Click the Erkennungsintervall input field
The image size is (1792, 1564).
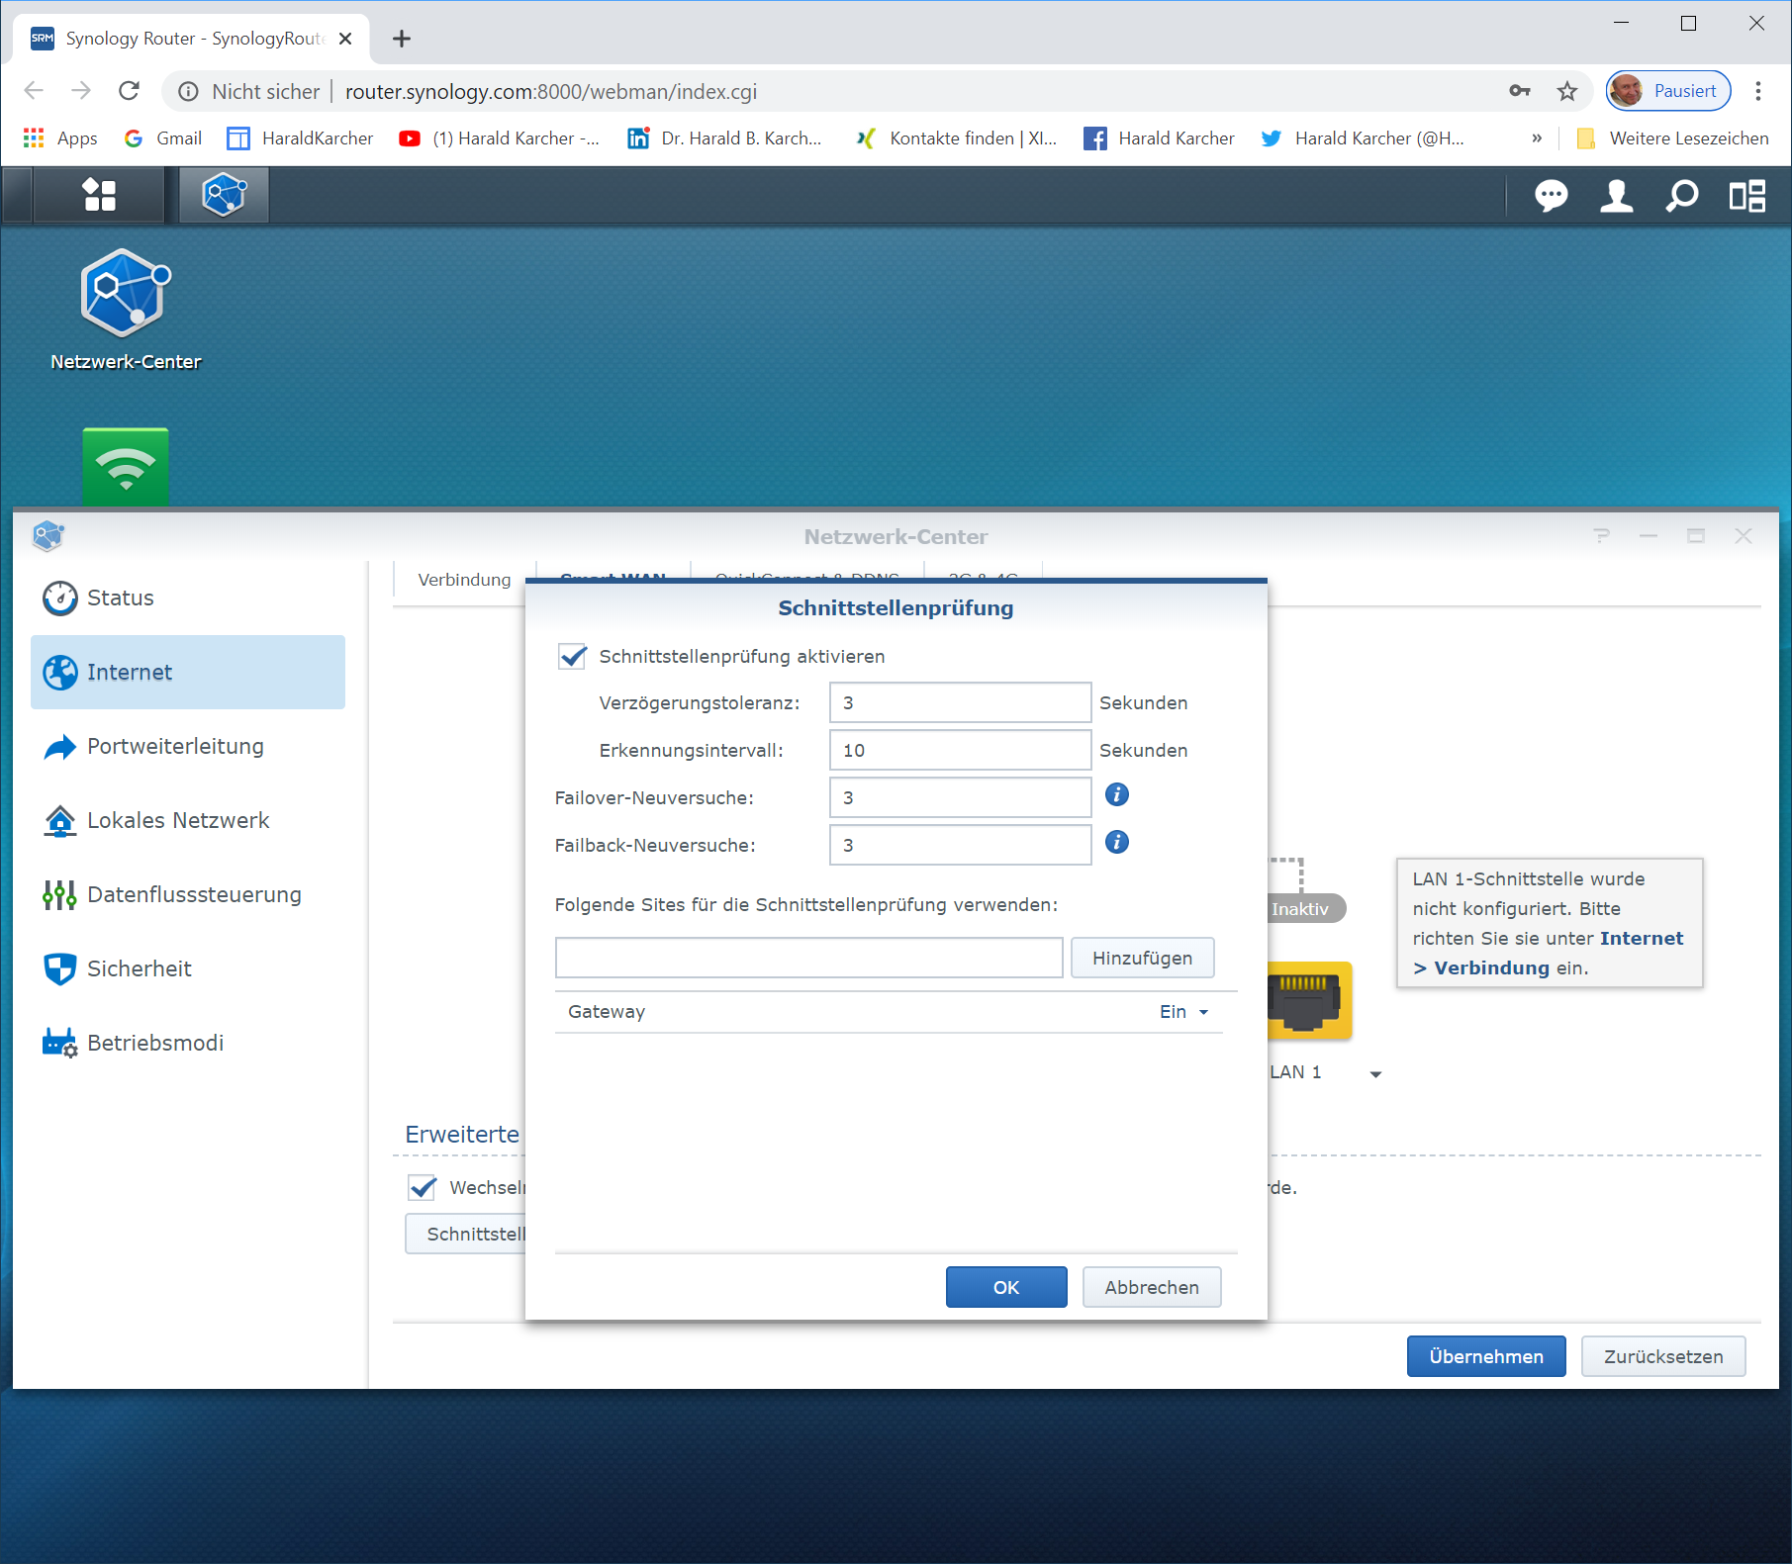pos(960,750)
